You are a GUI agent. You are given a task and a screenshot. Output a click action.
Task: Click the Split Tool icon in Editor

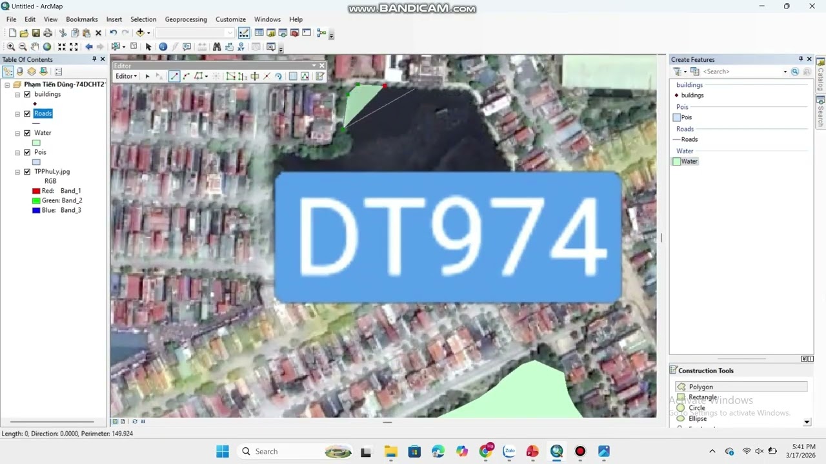pos(267,76)
